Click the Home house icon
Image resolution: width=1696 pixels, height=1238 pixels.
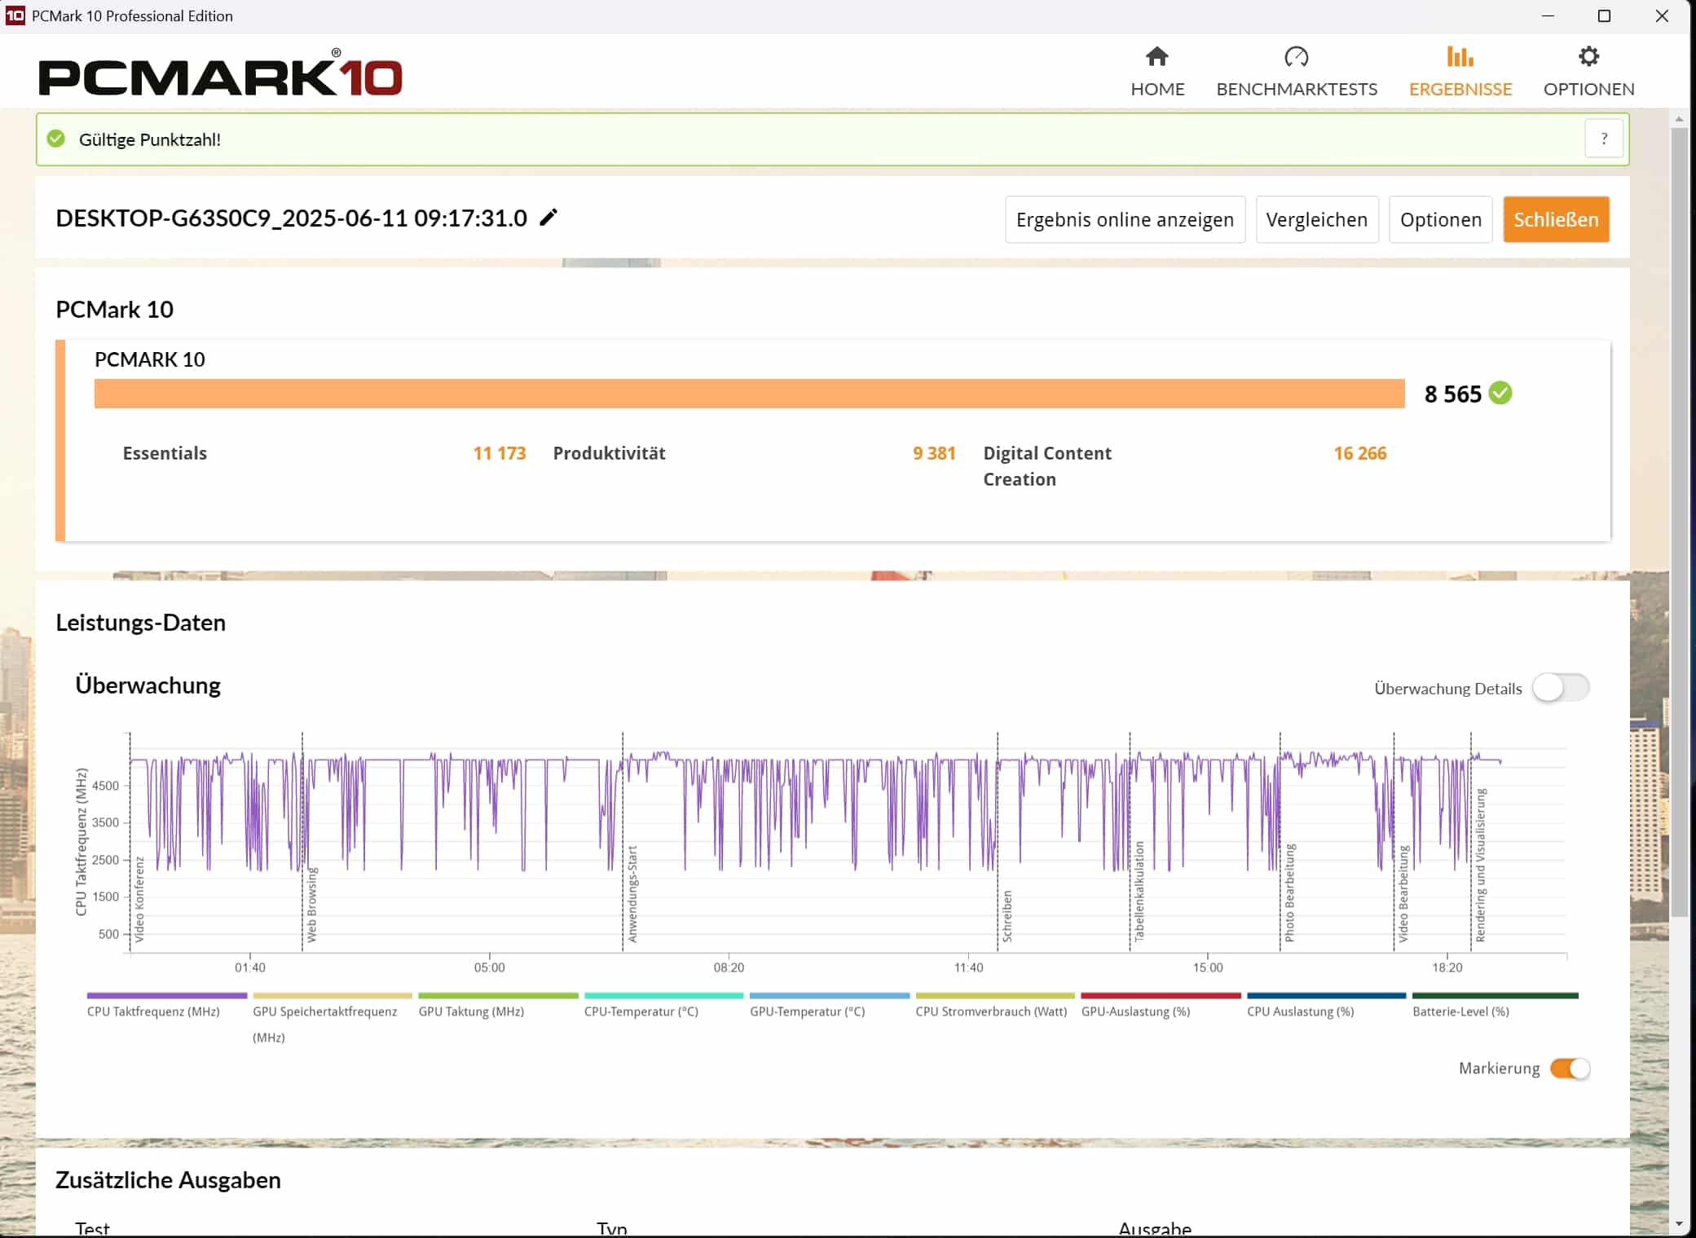[1156, 57]
